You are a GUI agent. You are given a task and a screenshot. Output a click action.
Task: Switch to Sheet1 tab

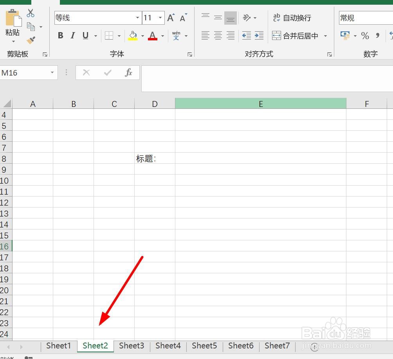(x=59, y=346)
